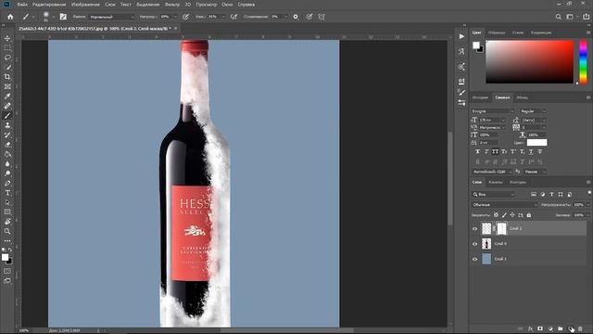Open the Share icon at top right
593x334 pixels.
click(586, 17)
